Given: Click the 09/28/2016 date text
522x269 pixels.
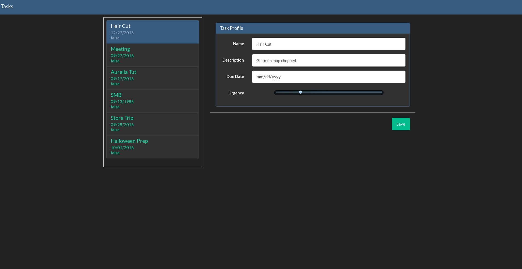Looking at the screenshot, I should pos(122,125).
